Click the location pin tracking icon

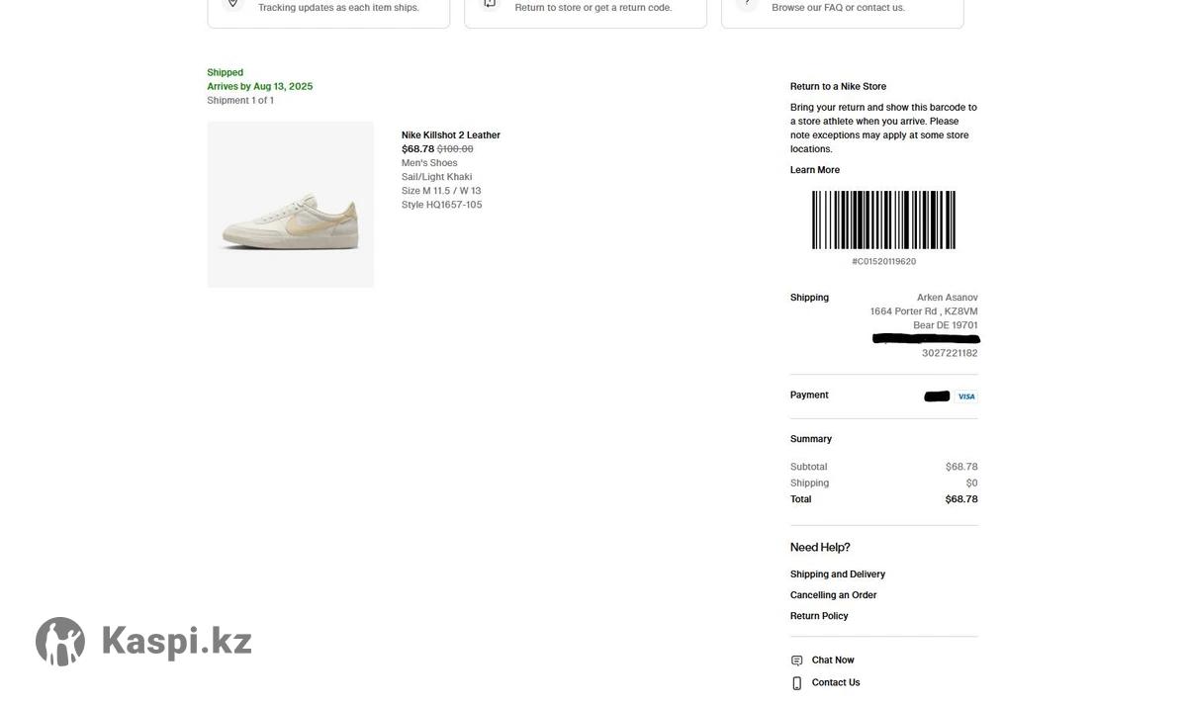click(233, 4)
